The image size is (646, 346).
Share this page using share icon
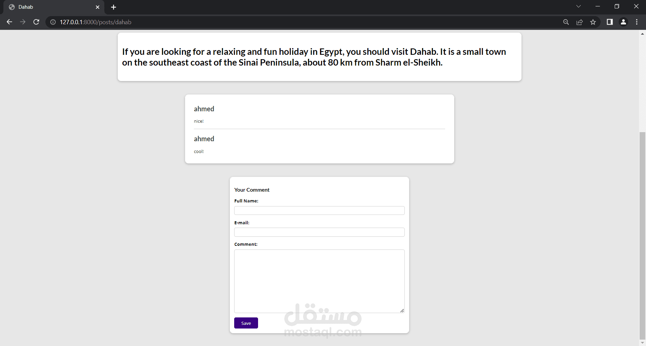pos(579,22)
